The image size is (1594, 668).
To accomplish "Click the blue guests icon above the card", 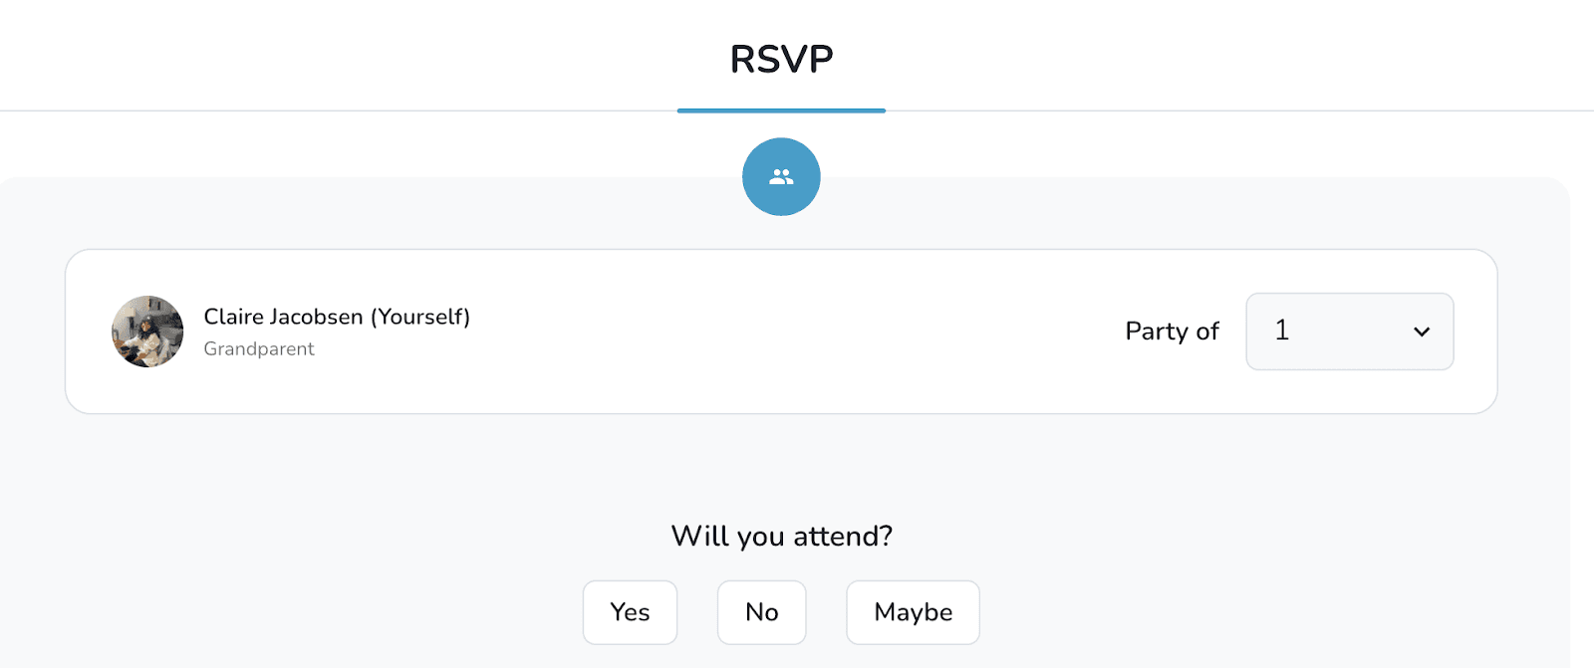I will point(780,176).
